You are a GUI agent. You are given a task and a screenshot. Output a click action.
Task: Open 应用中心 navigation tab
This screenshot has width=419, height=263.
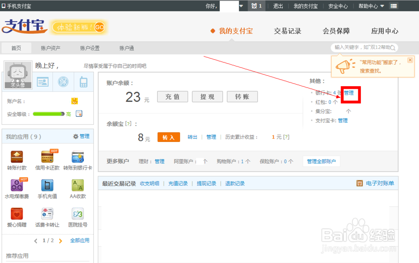[x=385, y=31]
